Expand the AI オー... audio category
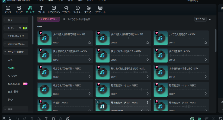 coord(16,28)
